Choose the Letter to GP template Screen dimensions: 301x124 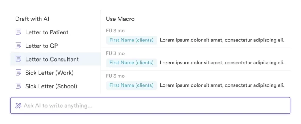point(41,46)
